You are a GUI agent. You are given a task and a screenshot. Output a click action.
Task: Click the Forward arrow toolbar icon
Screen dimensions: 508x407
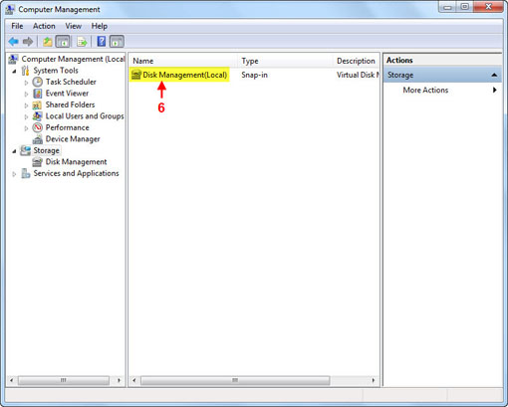tap(28, 42)
